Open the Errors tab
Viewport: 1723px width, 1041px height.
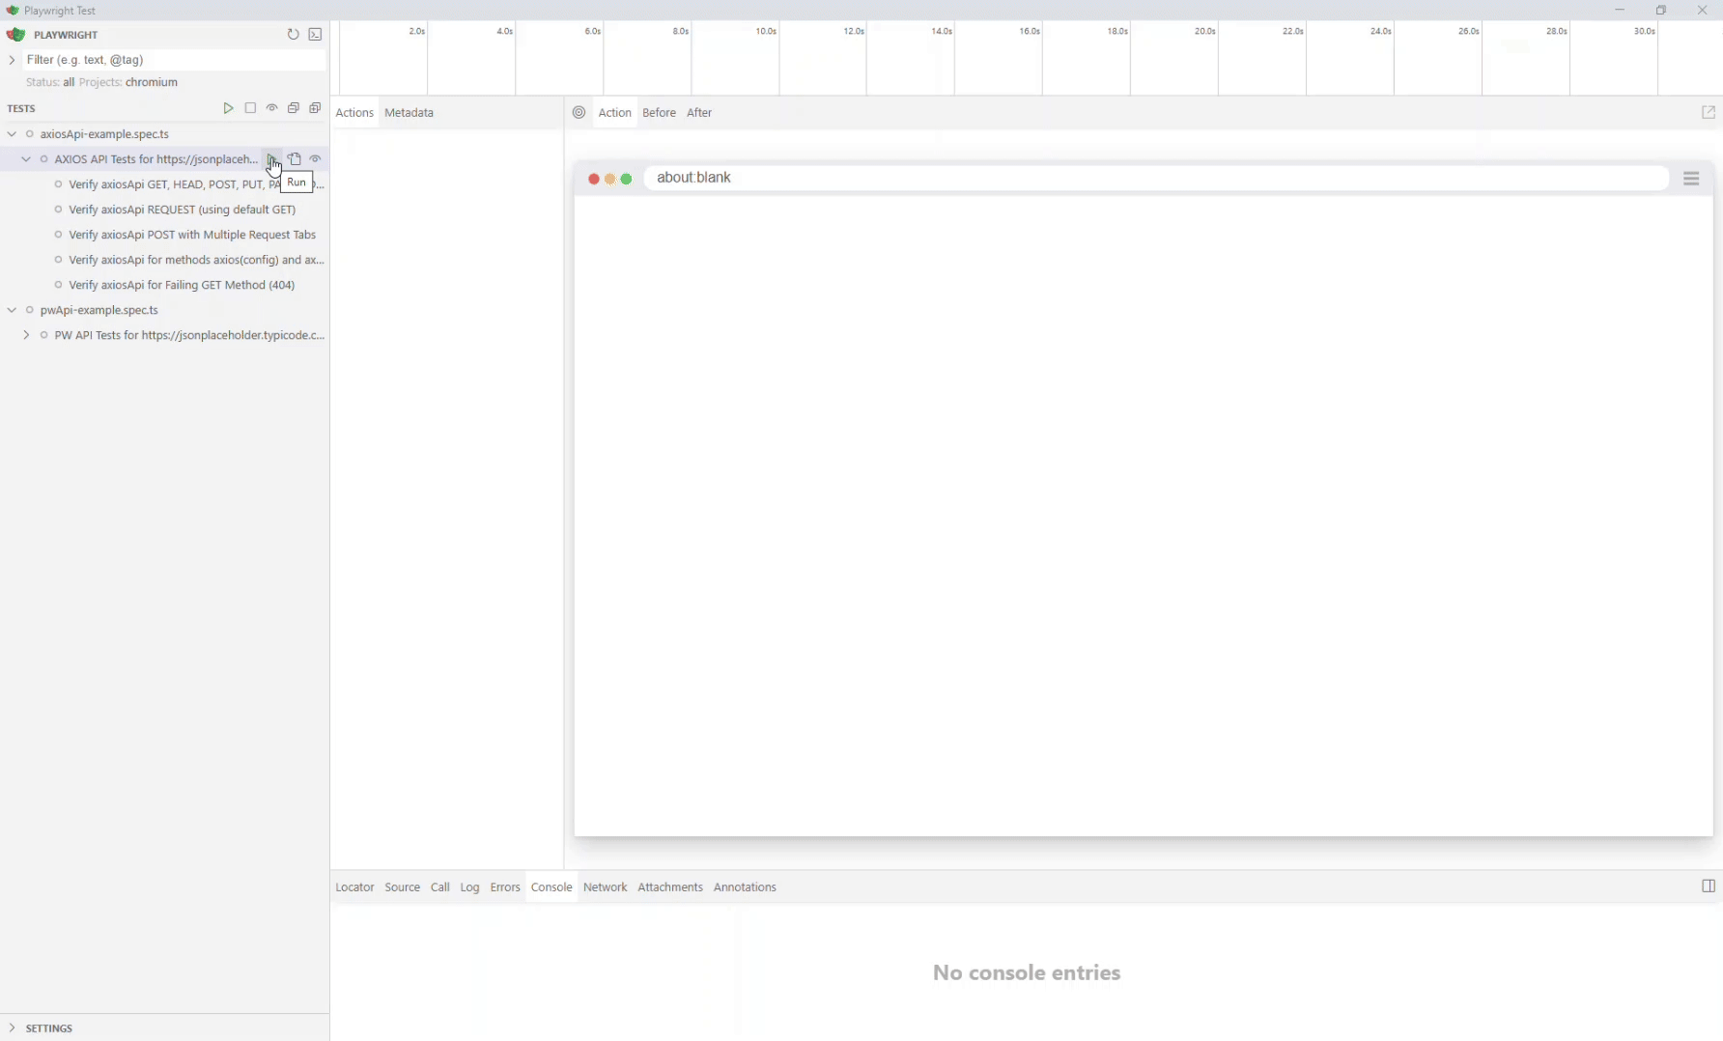tap(505, 887)
